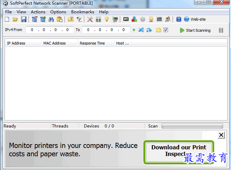Click the red green blue blocks icon
This screenshot has width=231, height=170.
tap(134, 19)
